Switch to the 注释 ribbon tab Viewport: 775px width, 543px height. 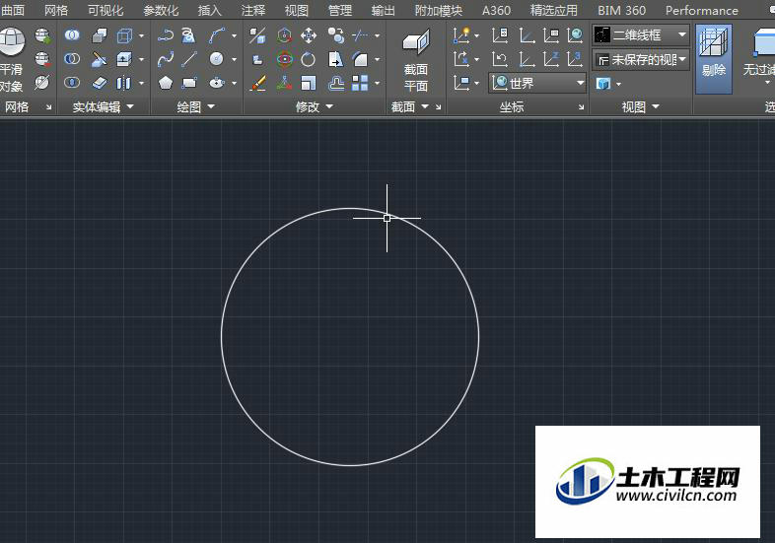coord(253,11)
